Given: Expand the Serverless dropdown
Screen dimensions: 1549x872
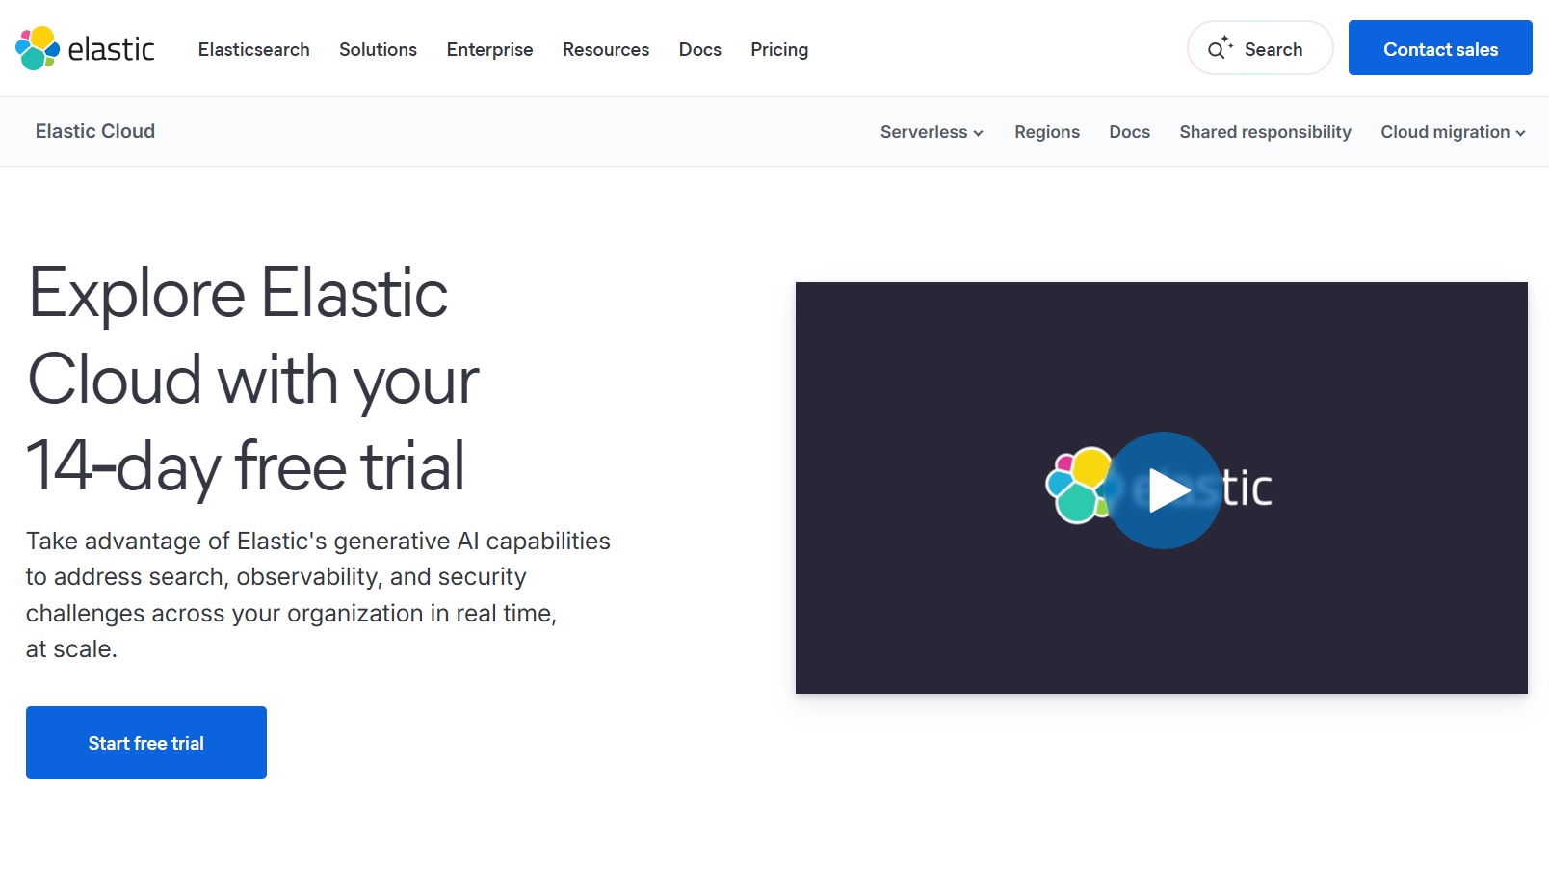Looking at the screenshot, I should (x=924, y=132).
